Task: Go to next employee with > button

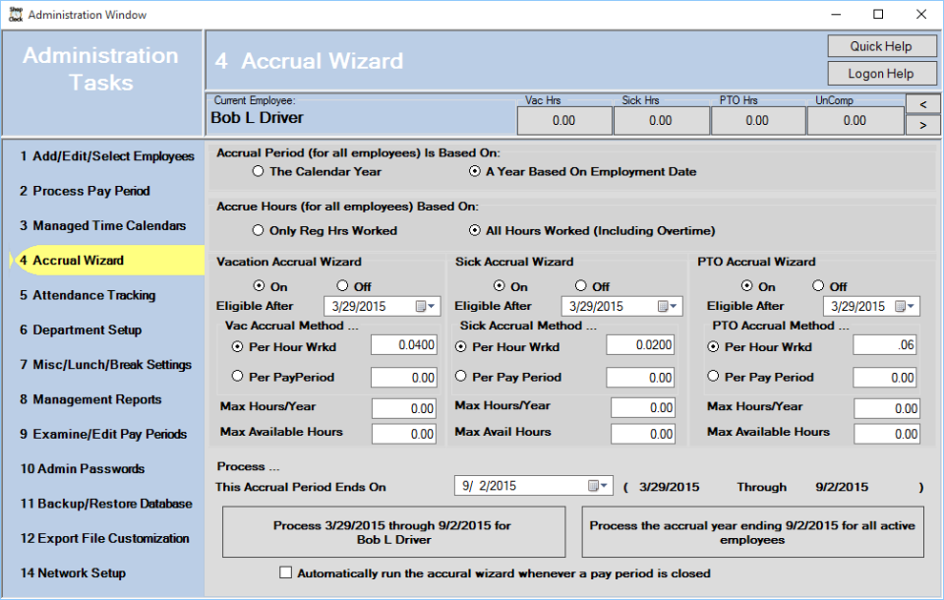Action: click(923, 125)
